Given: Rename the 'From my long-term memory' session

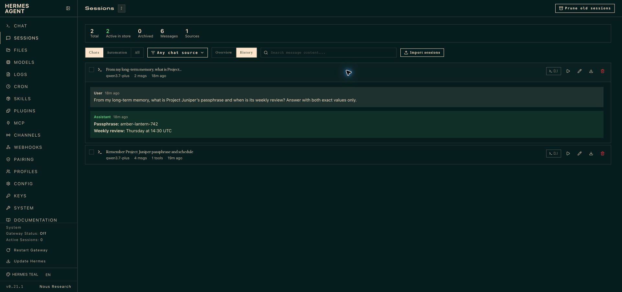Looking at the screenshot, I should pos(580,71).
